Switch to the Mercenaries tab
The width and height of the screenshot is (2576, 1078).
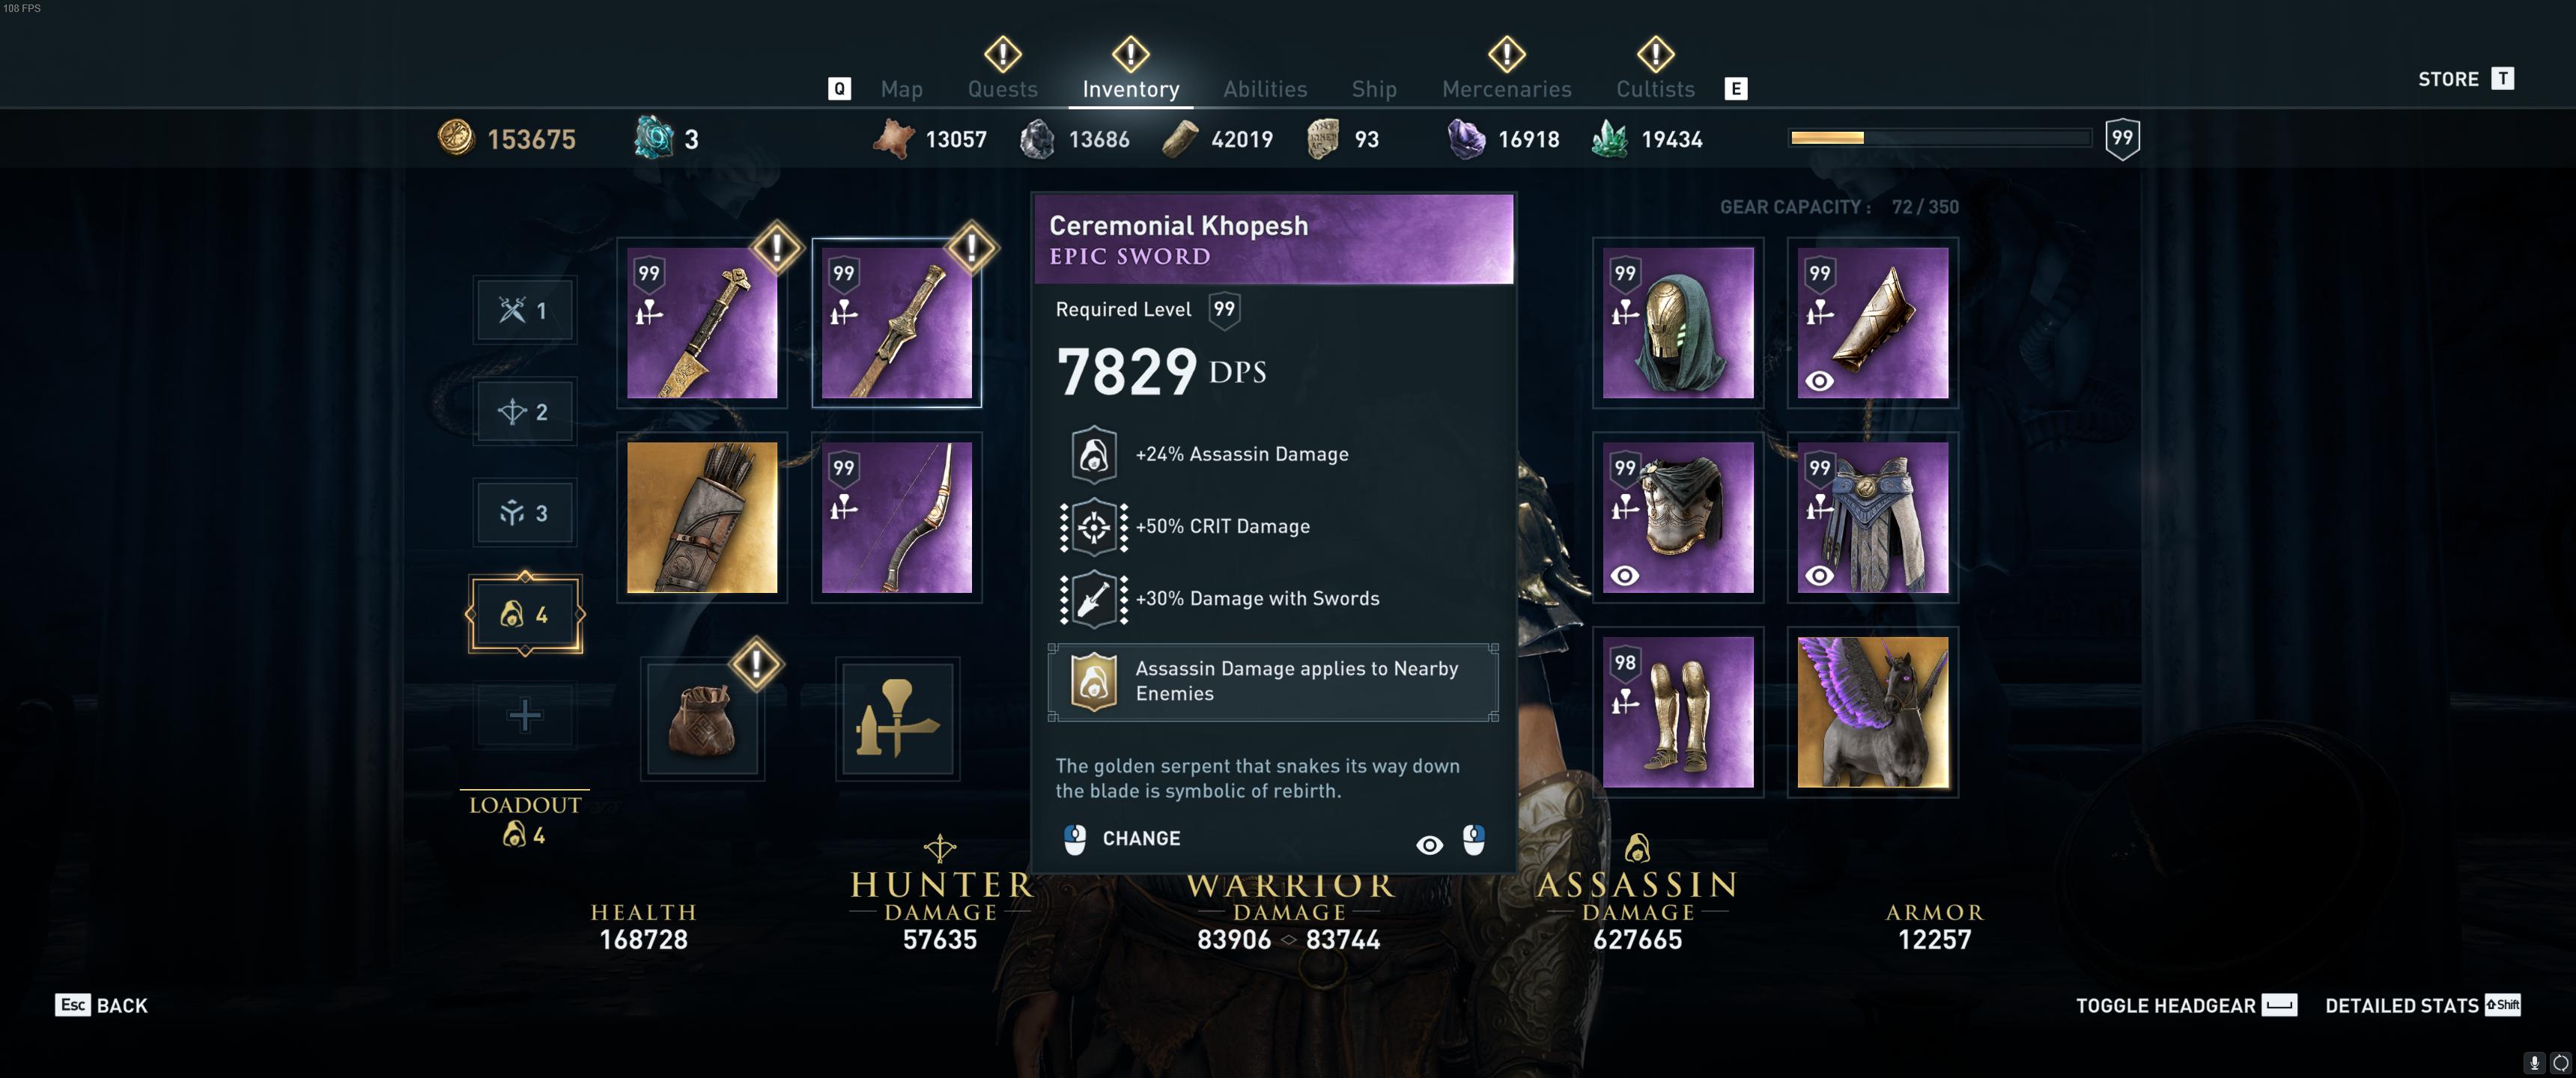(x=1506, y=89)
